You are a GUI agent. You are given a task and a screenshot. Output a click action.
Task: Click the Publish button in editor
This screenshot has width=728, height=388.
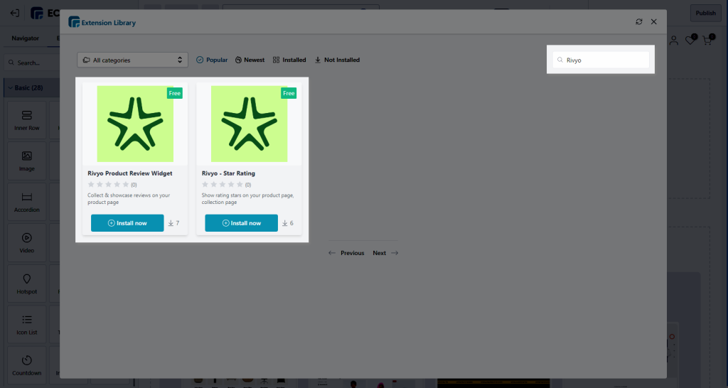coord(705,13)
